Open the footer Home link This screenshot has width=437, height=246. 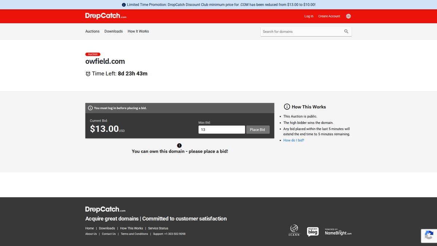90,229
